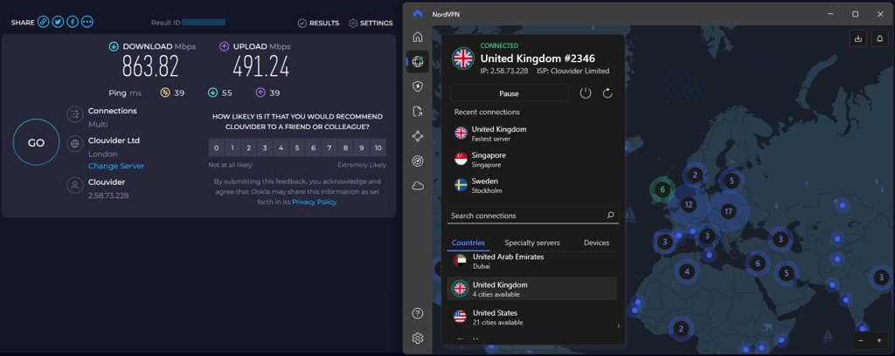This screenshot has height=356, width=895.
Task: Zoom out the map with minus button
Action: [861, 340]
